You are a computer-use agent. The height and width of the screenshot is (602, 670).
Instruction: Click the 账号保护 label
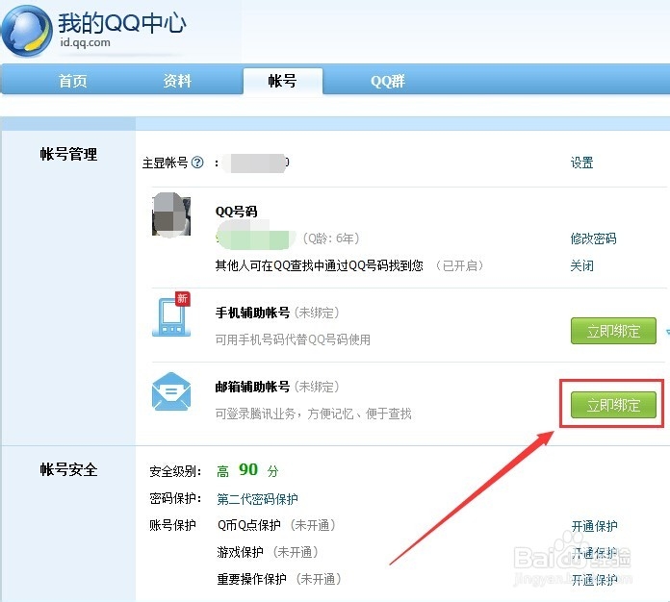coord(172,525)
